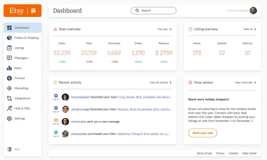Click the Stats overview chart icon
Screen dimensions: 267x160
click(x=55, y=29)
